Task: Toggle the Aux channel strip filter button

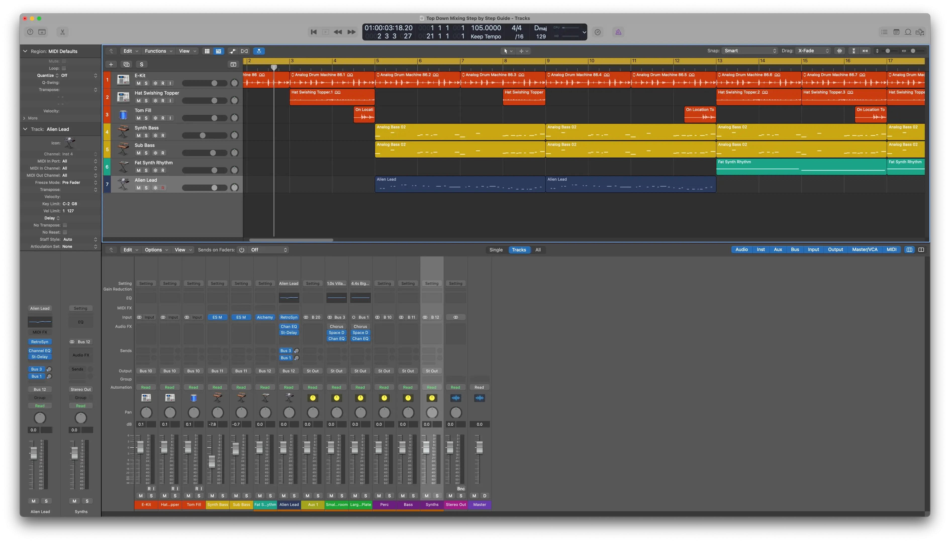Action: click(x=778, y=249)
